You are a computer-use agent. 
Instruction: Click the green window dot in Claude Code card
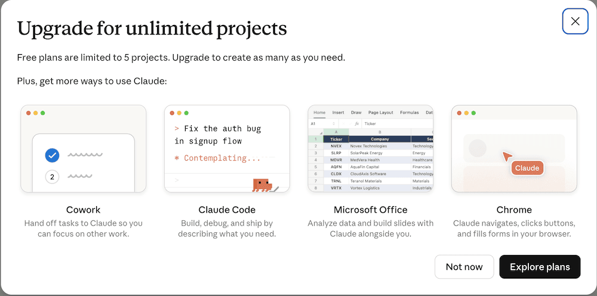pyautogui.click(x=186, y=113)
